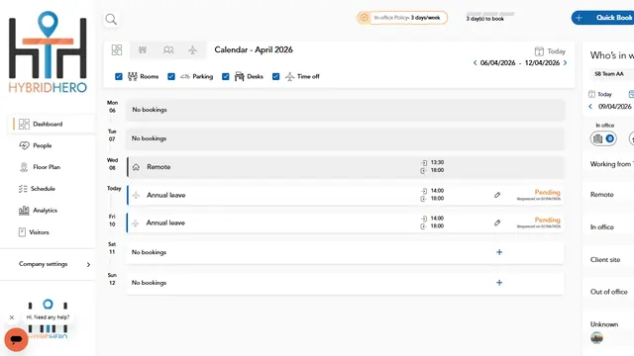Click the Quick Book button
This screenshot has height=356, width=634.
pyautogui.click(x=602, y=18)
